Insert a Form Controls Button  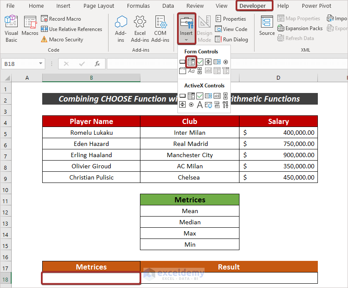click(183, 62)
